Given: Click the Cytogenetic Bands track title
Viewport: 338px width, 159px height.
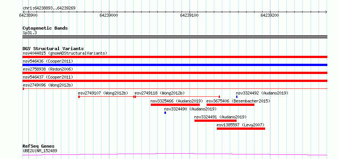Looking at the screenshot, I should click(45, 28).
